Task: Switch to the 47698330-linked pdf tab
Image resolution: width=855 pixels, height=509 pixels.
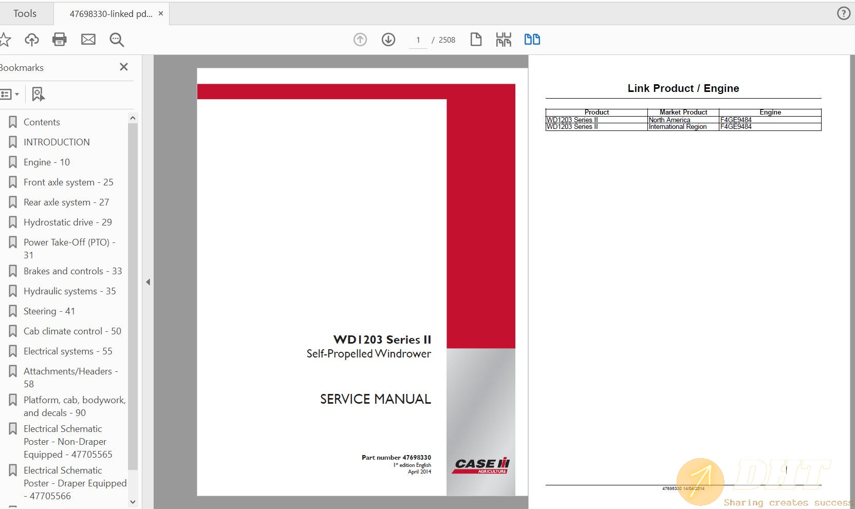Action: pos(111,14)
